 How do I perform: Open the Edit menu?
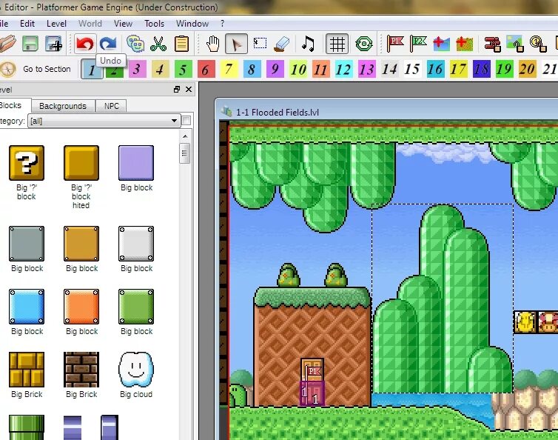pyautogui.click(x=27, y=24)
